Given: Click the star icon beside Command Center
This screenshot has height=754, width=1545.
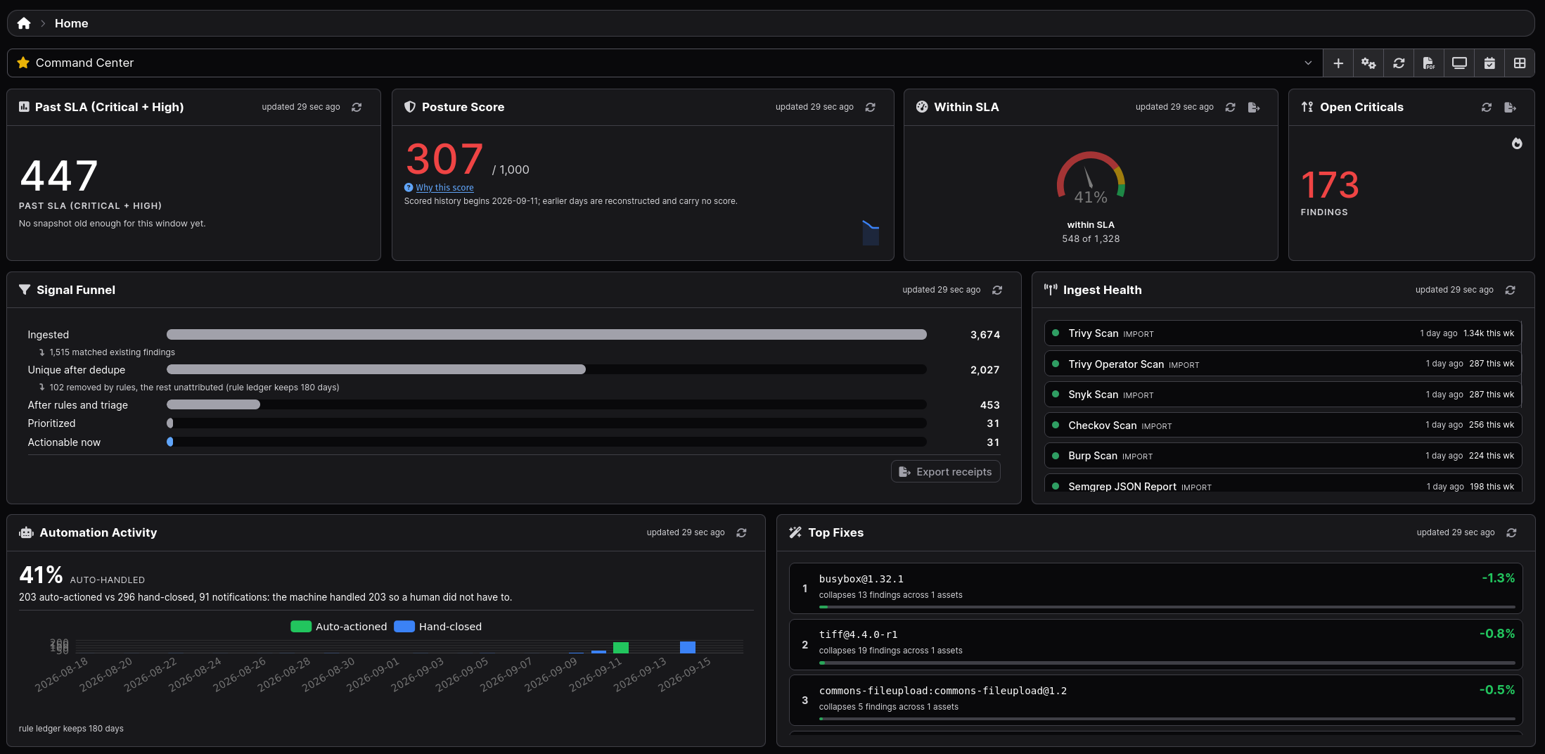Looking at the screenshot, I should pos(23,63).
